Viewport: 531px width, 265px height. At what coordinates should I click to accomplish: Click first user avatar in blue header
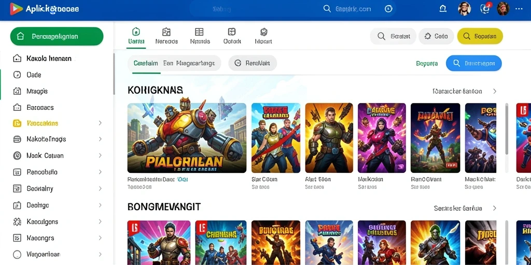pyautogui.click(x=464, y=9)
